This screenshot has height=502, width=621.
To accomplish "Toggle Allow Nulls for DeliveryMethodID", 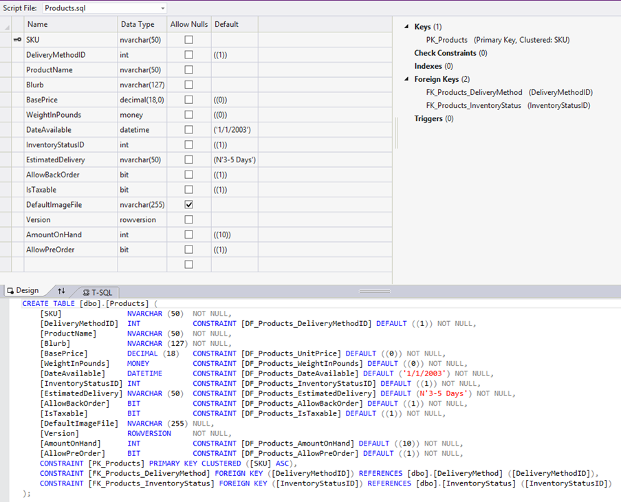I will click(x=189, y=54).
